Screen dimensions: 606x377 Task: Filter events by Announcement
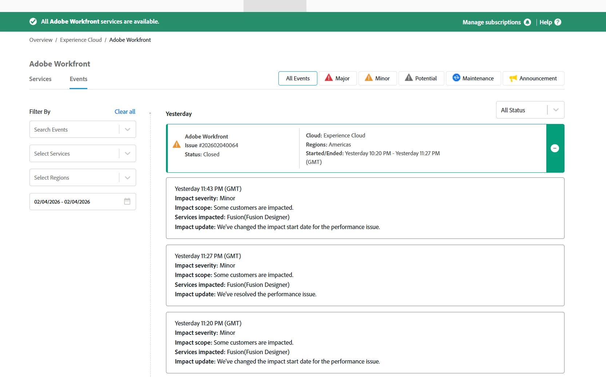pos(534,78)
